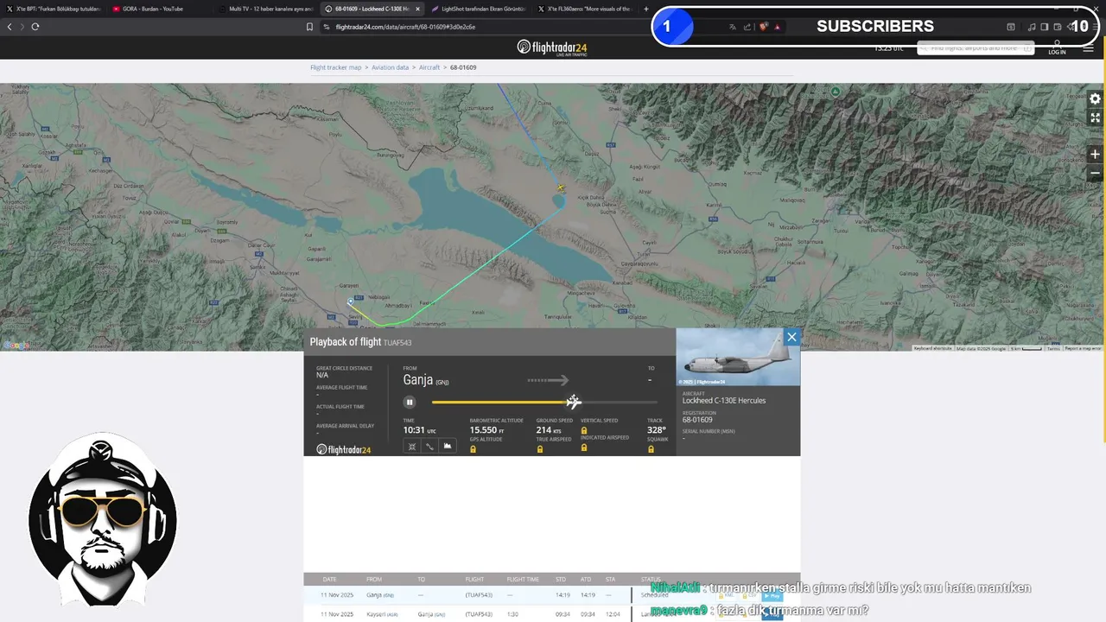Reload the browser page
1106x622 pixels.
click(x=35, y=27)
